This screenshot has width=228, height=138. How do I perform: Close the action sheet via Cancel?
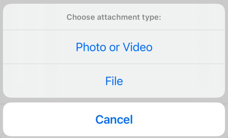[x=114, y=119]
